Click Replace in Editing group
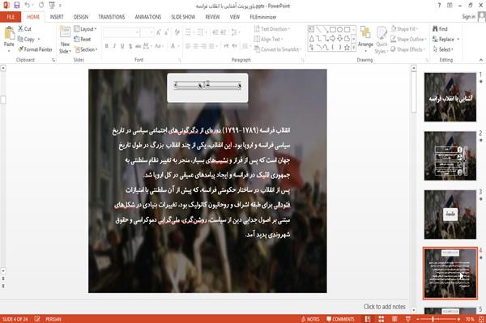The width and height of the screenshot is (486, 323). [x=446, y=39]
